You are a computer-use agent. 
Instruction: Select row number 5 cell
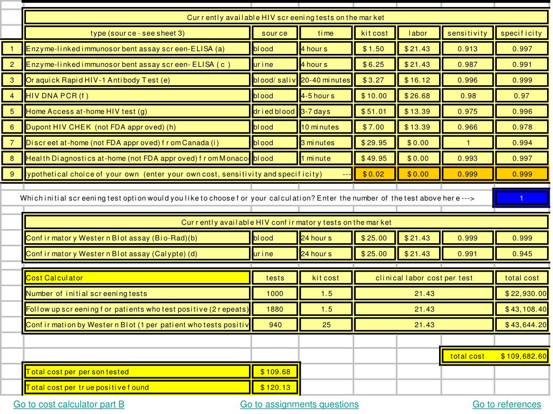coord(12,111)
